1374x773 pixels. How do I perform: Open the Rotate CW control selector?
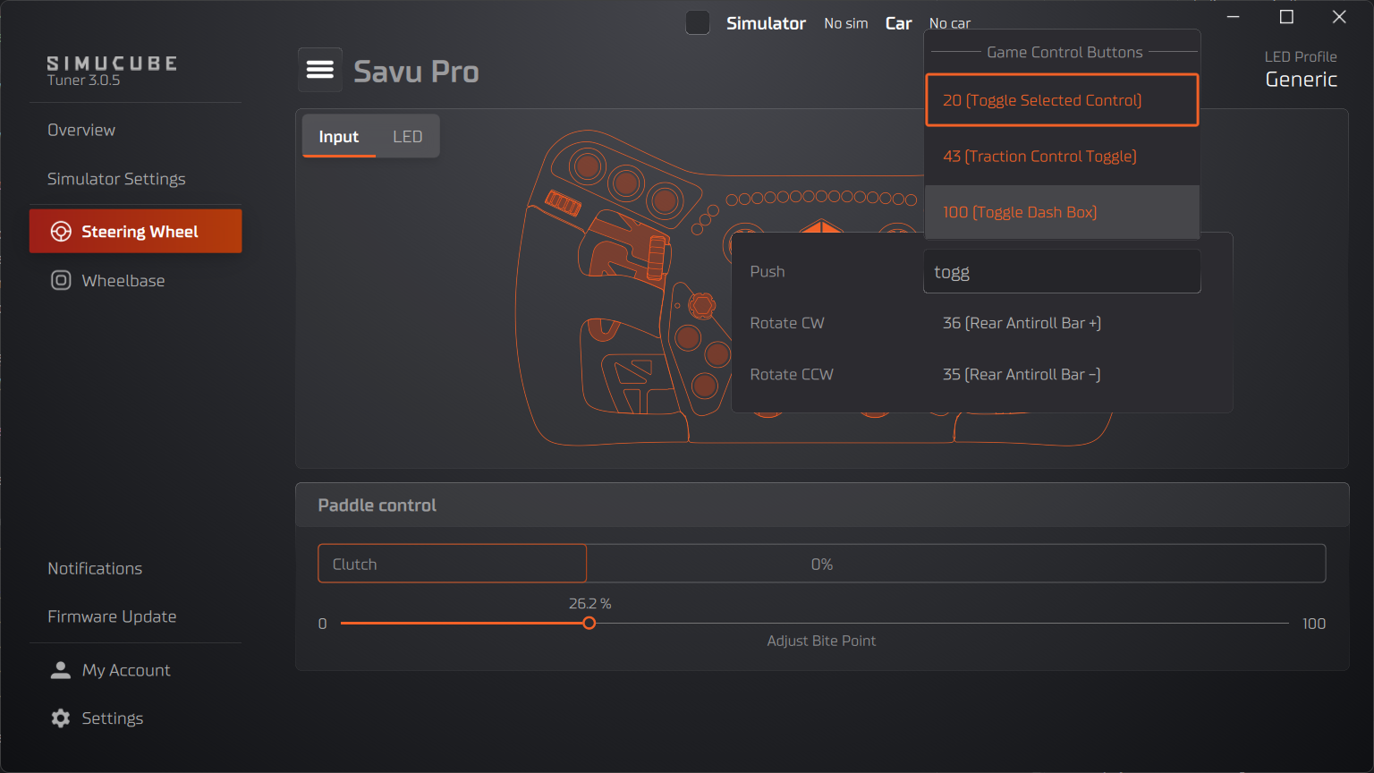pos(1021,323)
